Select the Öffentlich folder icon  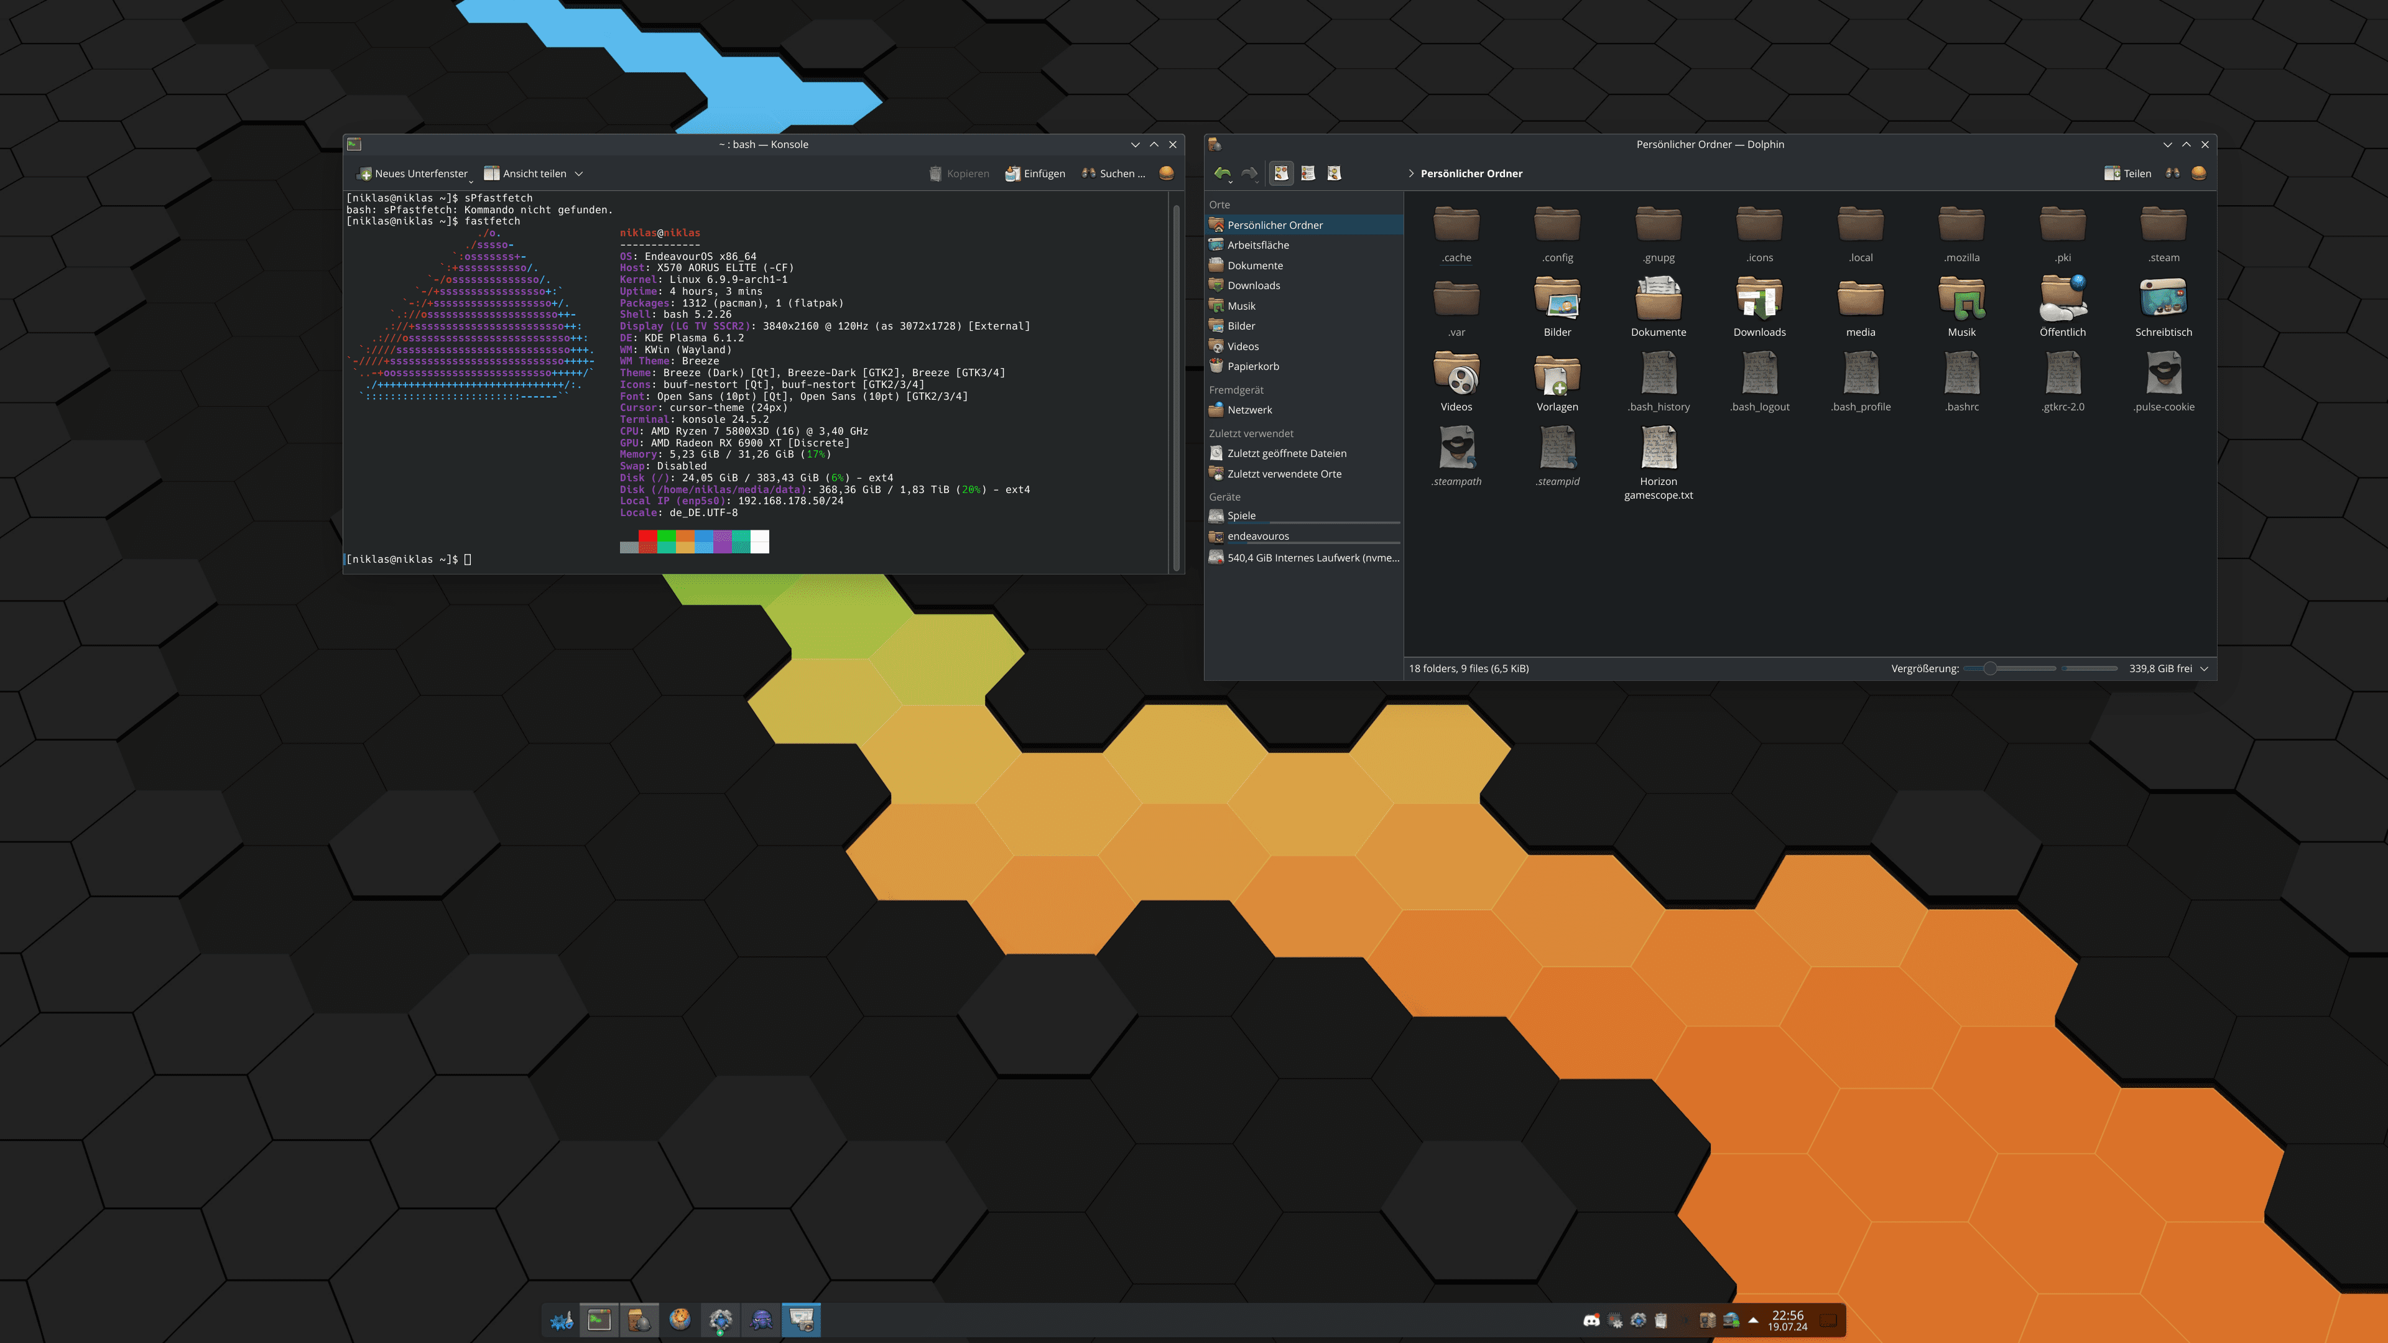pyautogui.click(x=2063, y=299)
